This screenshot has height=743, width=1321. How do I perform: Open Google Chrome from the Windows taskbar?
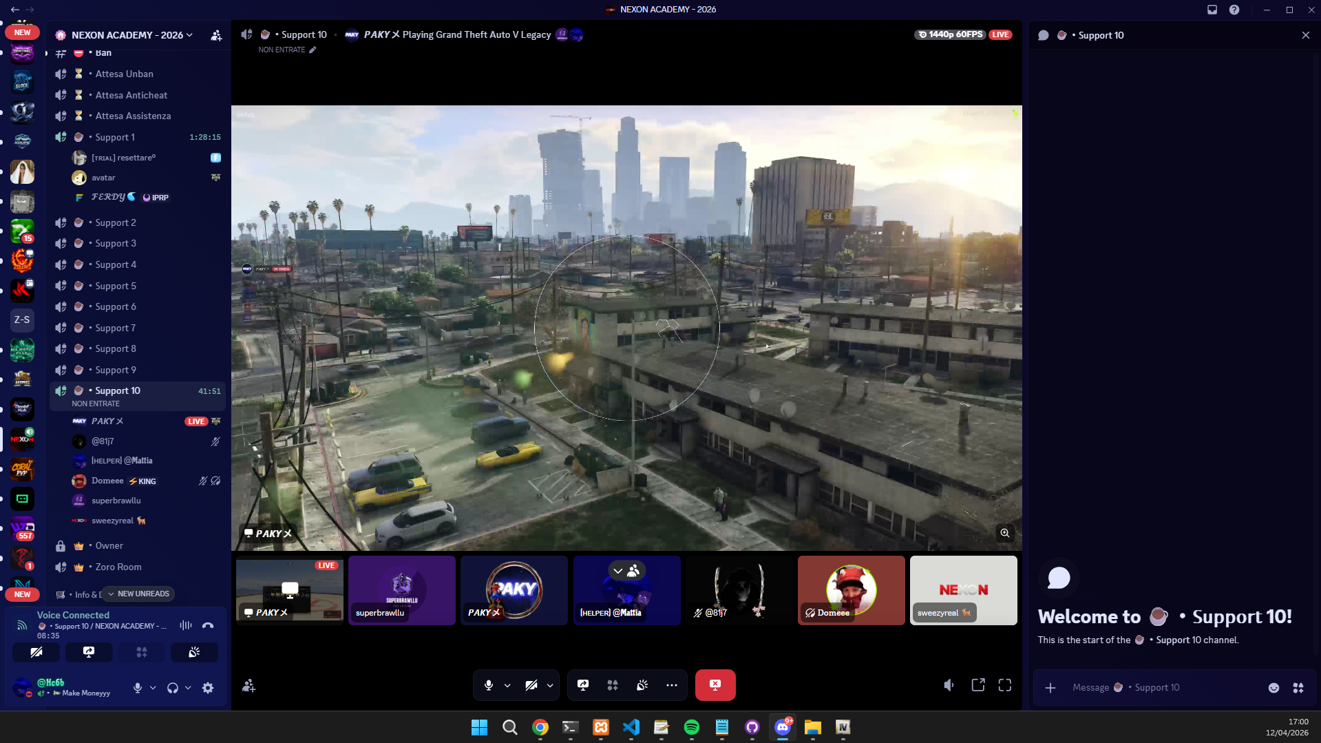point(540,727)
